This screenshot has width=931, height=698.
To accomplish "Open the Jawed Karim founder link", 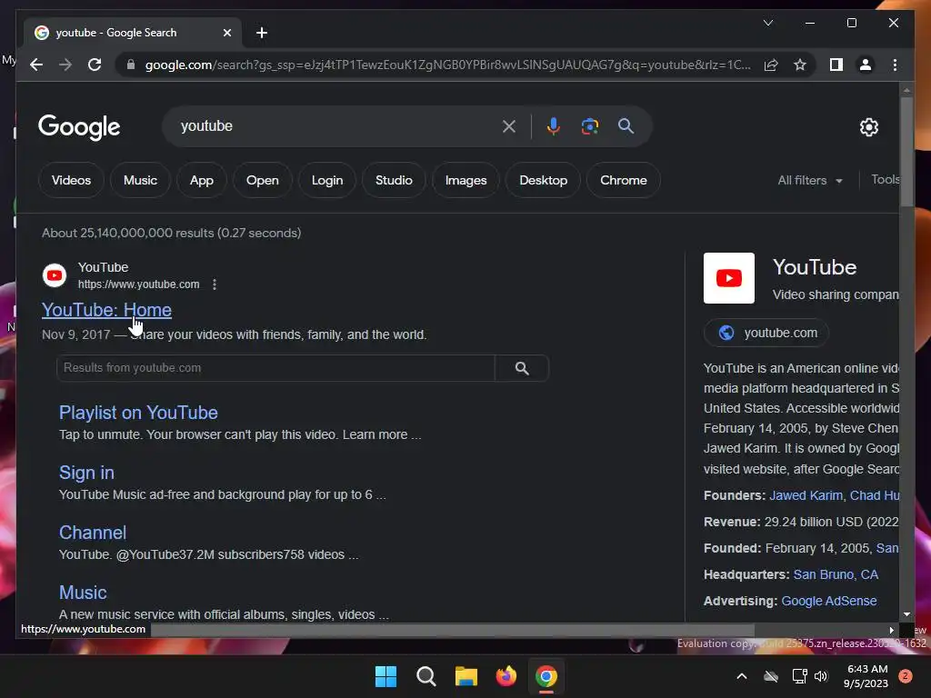I will [x=806, y=495].
